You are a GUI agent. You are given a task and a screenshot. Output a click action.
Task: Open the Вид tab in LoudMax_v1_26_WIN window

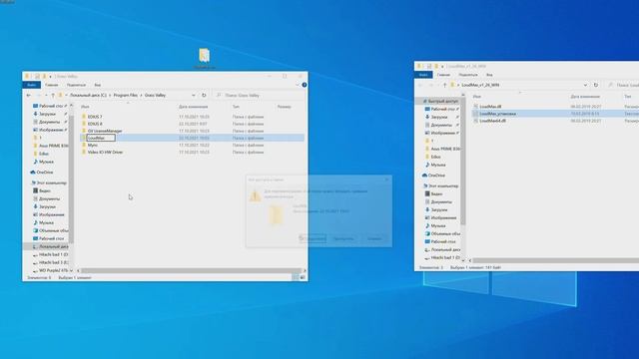489,75
